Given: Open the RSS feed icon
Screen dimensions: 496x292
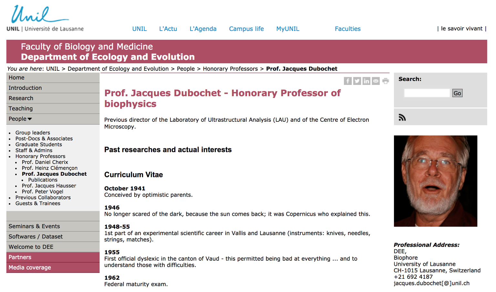Looking at the screenshot, I should [402, 118].
